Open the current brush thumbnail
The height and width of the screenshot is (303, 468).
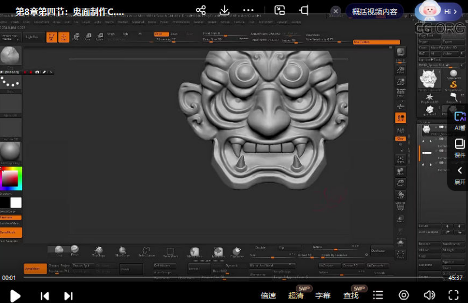[x=11, y=56]
